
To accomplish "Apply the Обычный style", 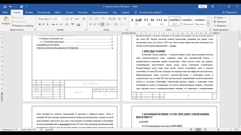I will (187, 21).
